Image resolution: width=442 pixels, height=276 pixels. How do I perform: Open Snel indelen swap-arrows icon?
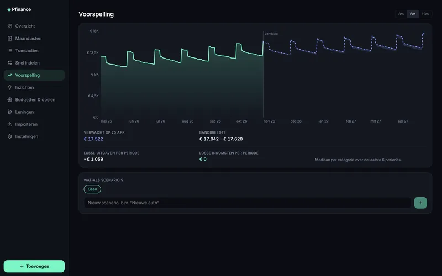coord(10,63)
